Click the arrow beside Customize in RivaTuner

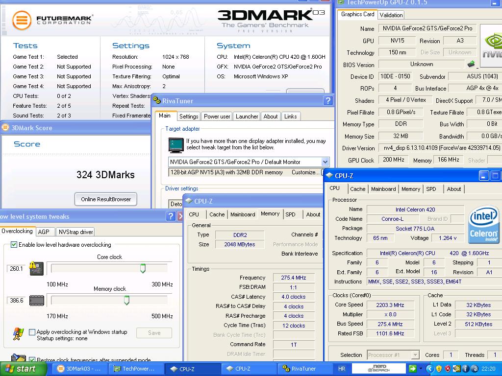(x=322, y=172)
